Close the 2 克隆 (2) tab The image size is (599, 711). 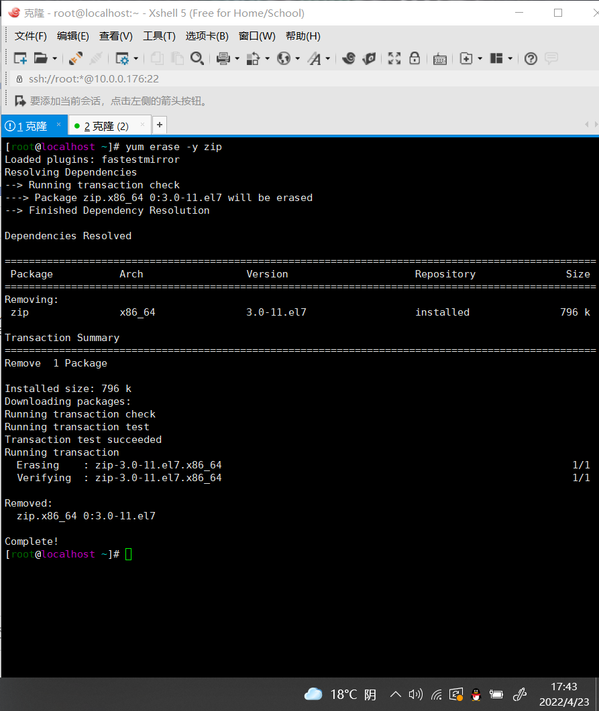coord(142,124)
